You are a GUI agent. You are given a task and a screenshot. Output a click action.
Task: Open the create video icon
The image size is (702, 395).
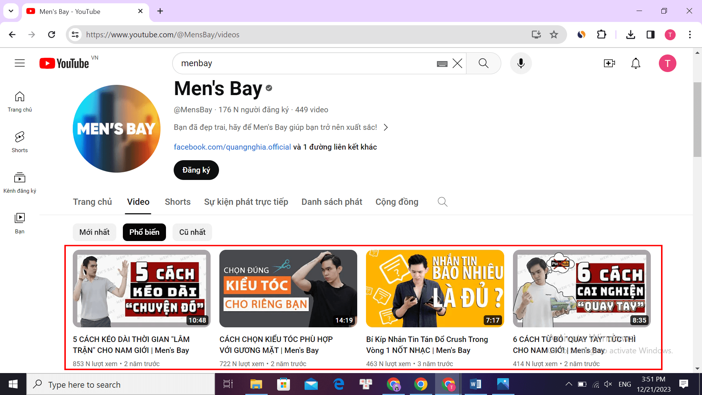[609, 63]
